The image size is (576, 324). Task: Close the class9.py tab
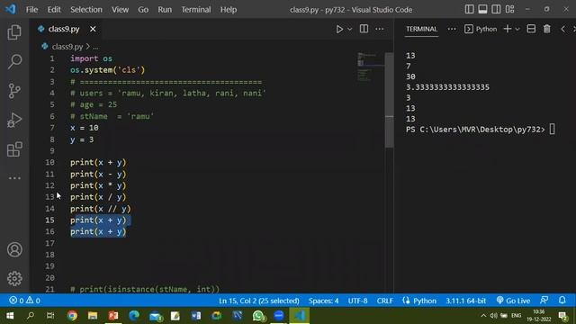click(93, 29)
